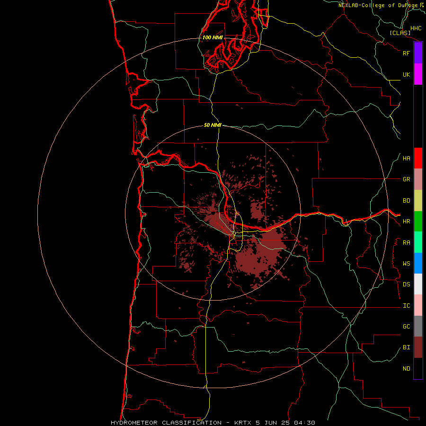Click the dark red BI legend swatch
Viewport: 426px width, 426px height.
tap(418, 347)
